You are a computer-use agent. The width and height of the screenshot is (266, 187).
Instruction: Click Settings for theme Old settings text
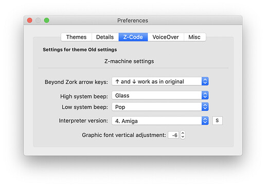click(x=80, y=49)
